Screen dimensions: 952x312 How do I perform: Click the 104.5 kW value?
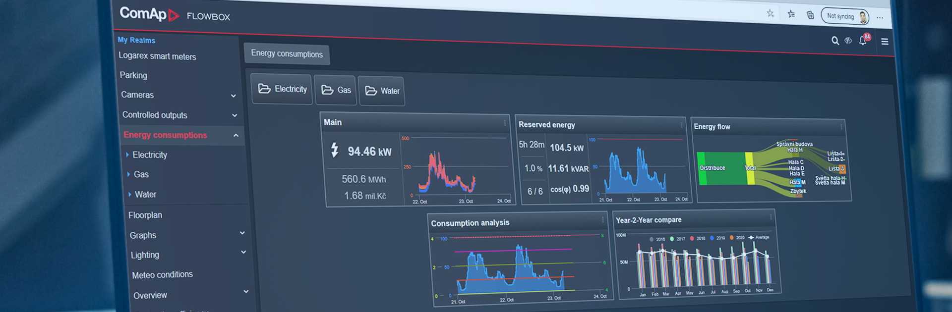(567, 148)
